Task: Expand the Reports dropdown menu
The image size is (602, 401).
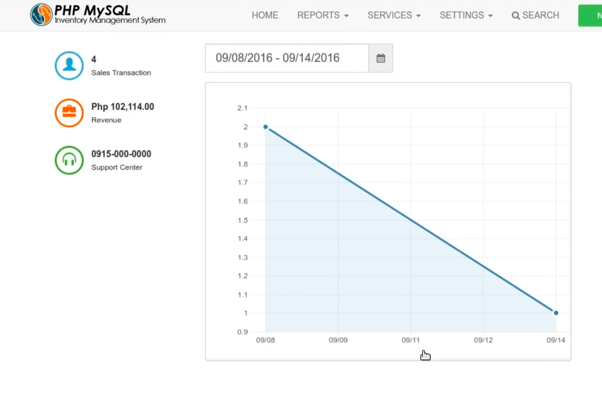Action: tap(323, 16)
